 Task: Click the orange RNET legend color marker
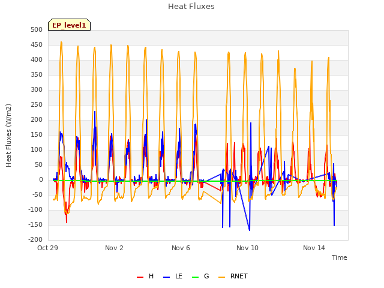pos(221,277)
